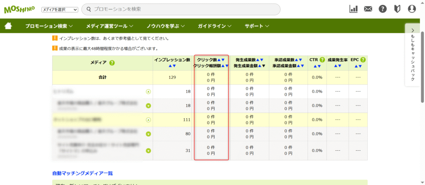The height and width of the screenshot is (185, 425).
Task: Click the 0.0% CTR in 合計 row
Action: (317, 77)
